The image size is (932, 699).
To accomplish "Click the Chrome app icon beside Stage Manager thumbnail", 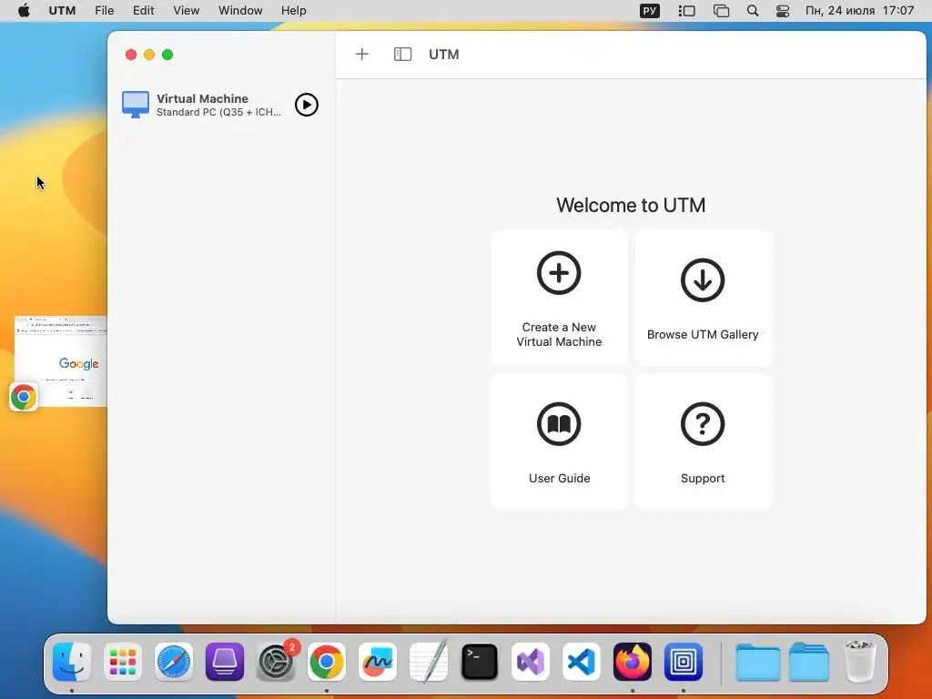I will pos(24,397).
